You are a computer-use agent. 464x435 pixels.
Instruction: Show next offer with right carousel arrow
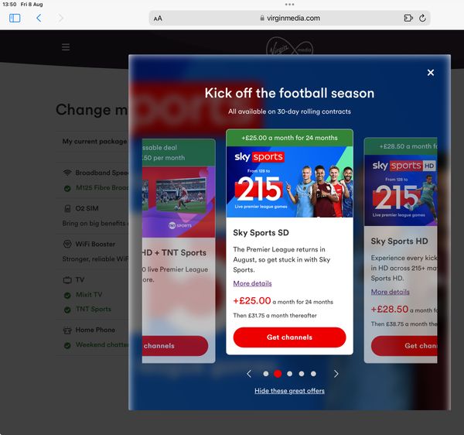click(x=336, y=374)
